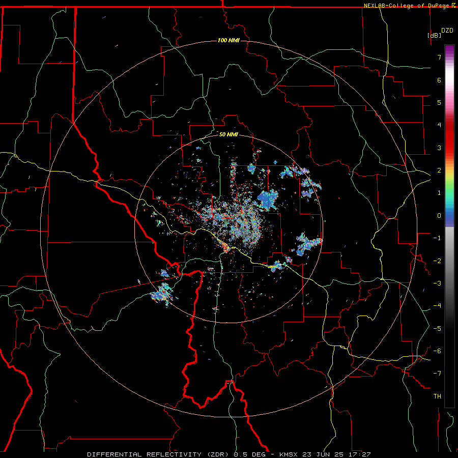Click the 6 value on color scale
Viewport: 458px width, 458px height.
439,80
